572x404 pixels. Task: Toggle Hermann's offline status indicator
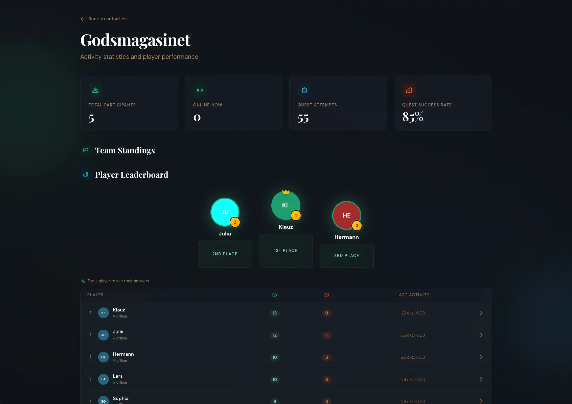[113, 361]
